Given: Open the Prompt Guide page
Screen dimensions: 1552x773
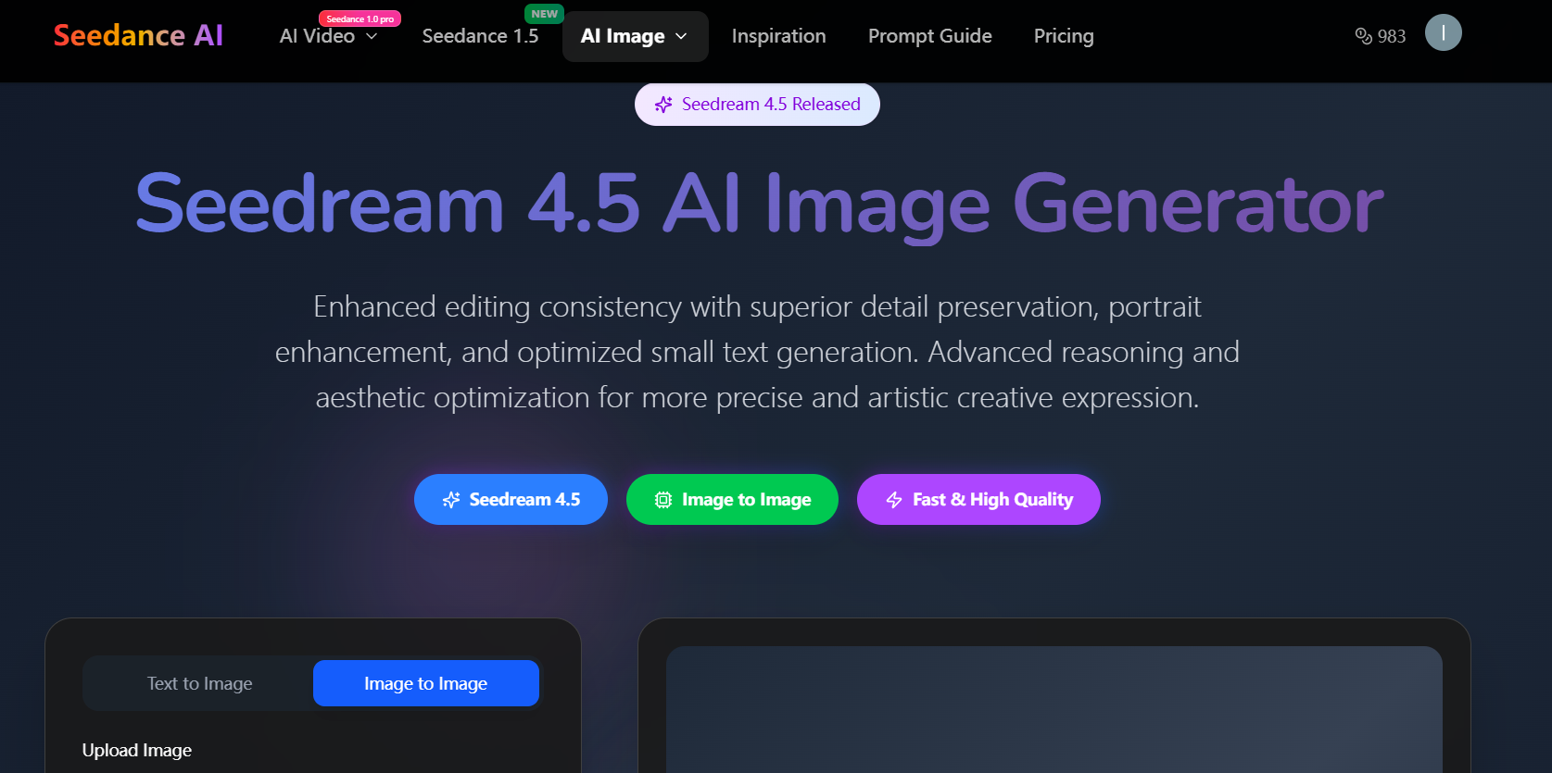Looking at the screenshot, I should pos(929,36).
